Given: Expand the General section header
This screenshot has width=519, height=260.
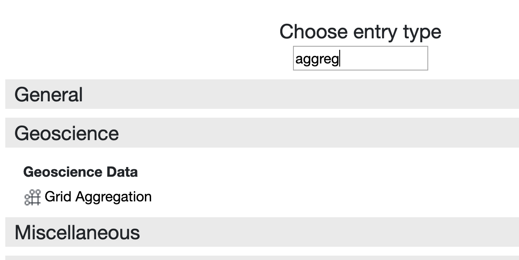Looking at the screenshot, I should click(x=262, y=94).
